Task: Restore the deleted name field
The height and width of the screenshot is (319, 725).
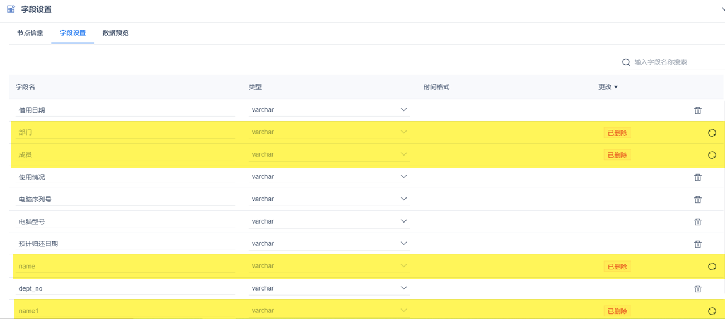Action: pos(712,267)
